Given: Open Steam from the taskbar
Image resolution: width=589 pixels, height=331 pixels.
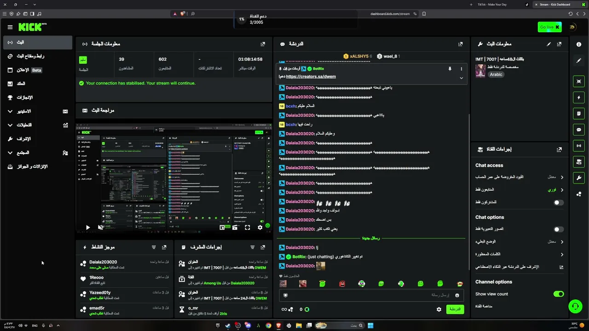Looking at the screenshot, I should tap(228, 325).
